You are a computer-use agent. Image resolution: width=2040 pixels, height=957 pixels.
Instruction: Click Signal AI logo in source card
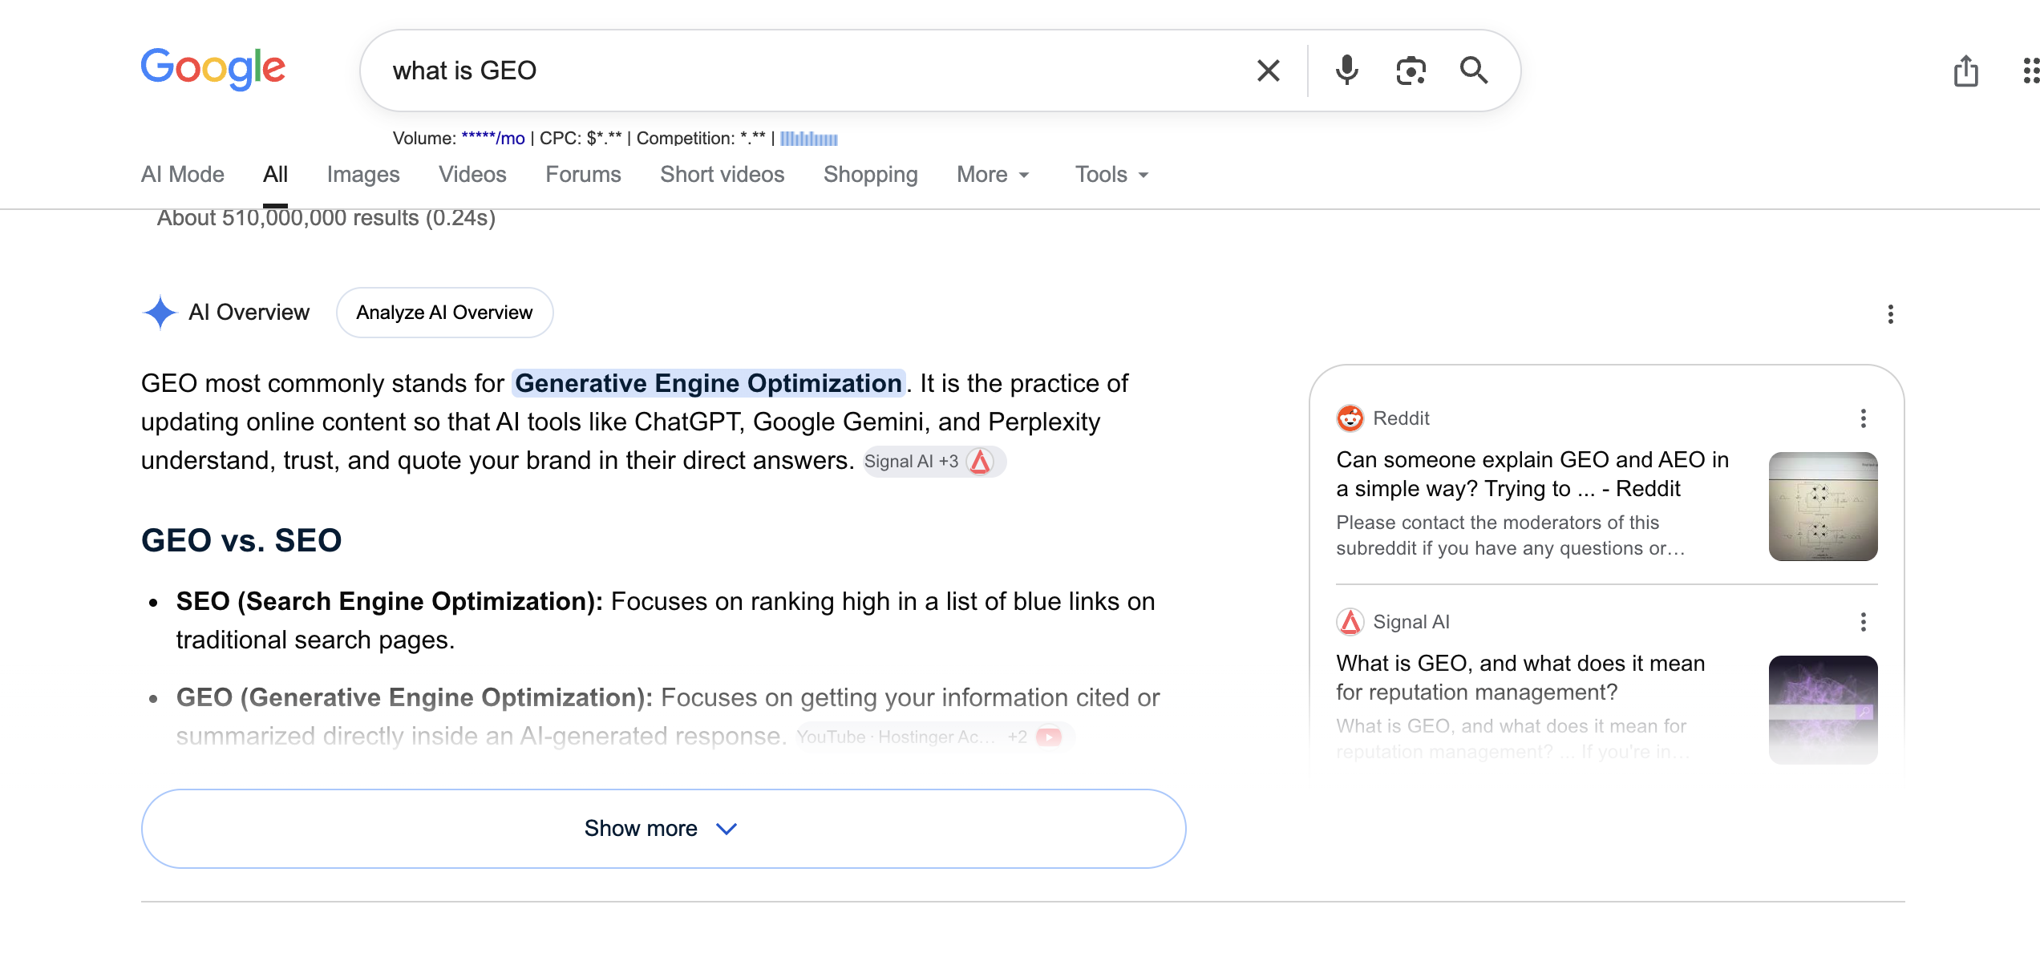coord(1350,622)
